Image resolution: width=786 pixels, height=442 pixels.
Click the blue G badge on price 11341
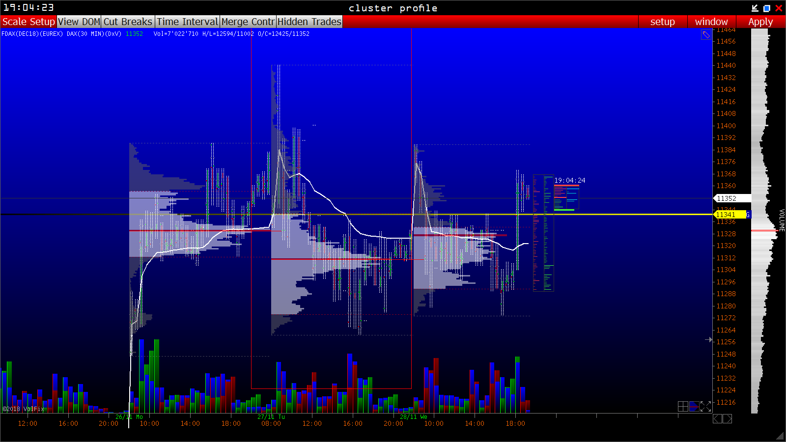pyautogui.click(x=748, y=215)
